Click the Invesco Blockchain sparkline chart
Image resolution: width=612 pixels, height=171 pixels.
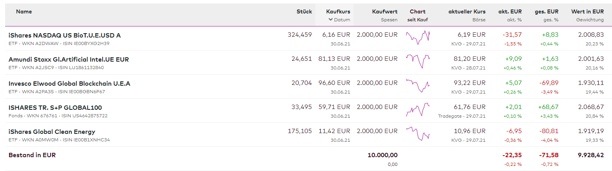click(418, 85)
